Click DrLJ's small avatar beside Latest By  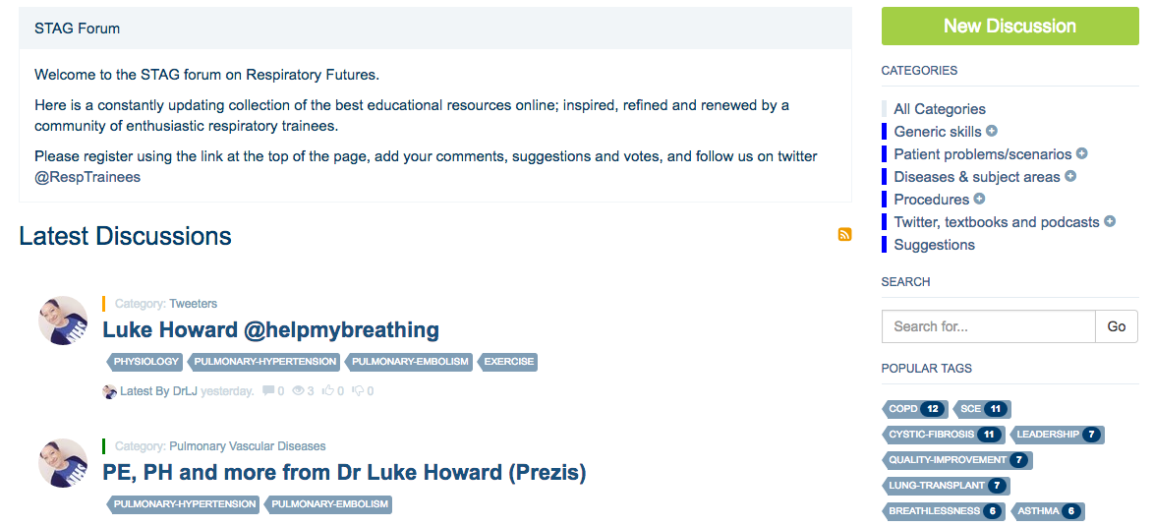click(x=110, y=391)
